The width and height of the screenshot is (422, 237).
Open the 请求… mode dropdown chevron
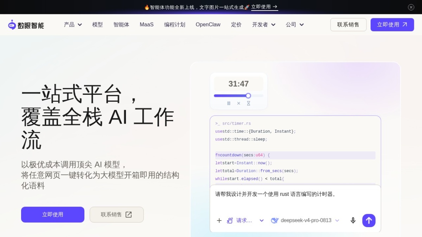[262, 220]
